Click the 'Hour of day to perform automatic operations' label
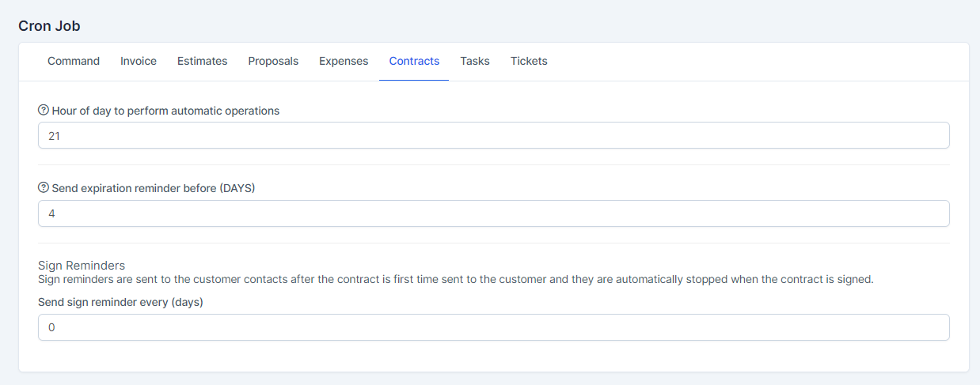This screenshot has width=980, height=385. click(x=165, y=111)
